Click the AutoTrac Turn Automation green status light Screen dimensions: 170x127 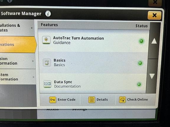click(x=141, y=41)
